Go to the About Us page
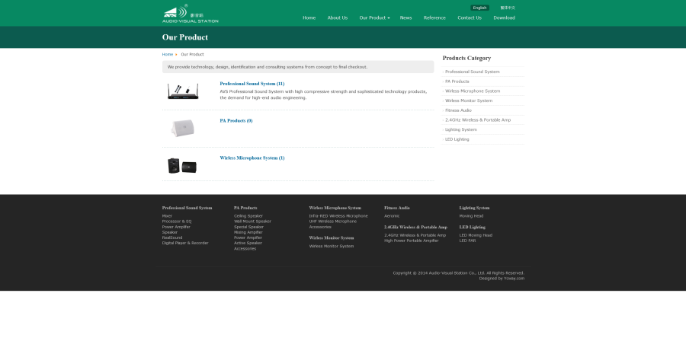686x341 pixels. [x=337, y=18]
